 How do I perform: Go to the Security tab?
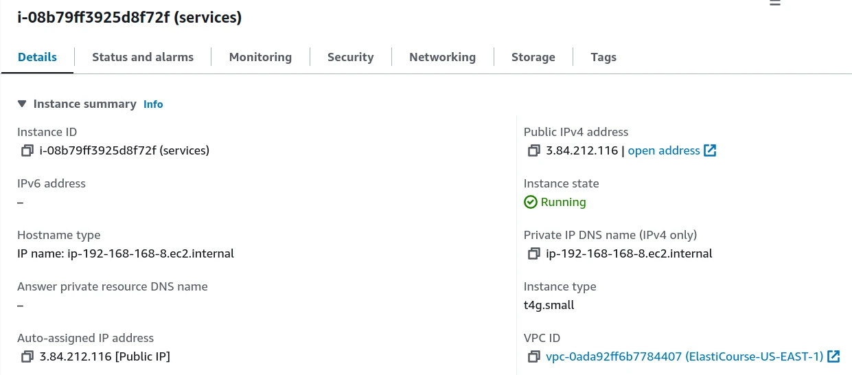[x=350, y=57]
